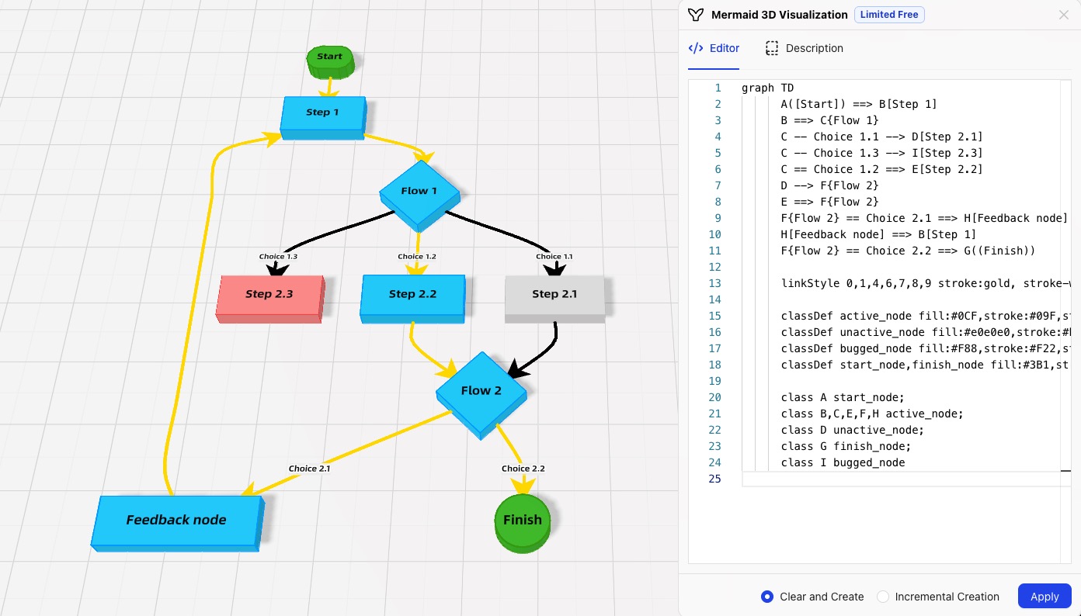
Task: Select the green Finish cylinder node
Action: tap(523, 521)
